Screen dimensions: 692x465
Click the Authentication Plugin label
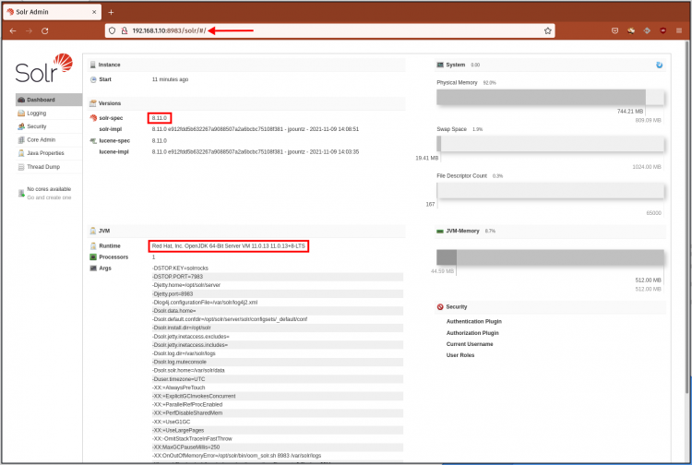coord(474,322)
